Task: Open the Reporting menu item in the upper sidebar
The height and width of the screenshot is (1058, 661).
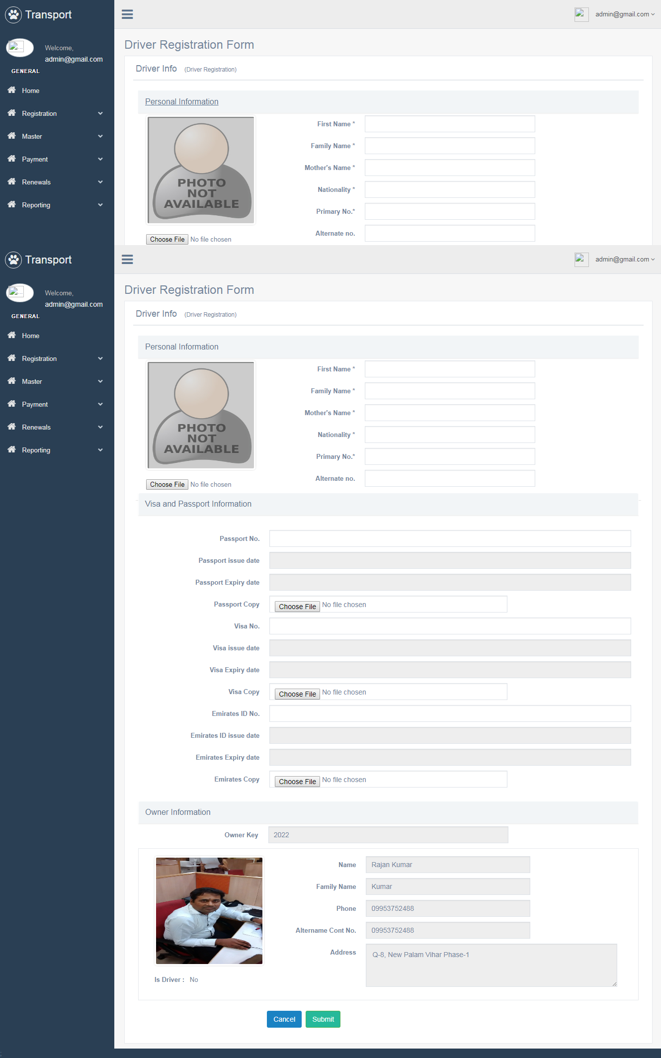Action: click(57, 205)
